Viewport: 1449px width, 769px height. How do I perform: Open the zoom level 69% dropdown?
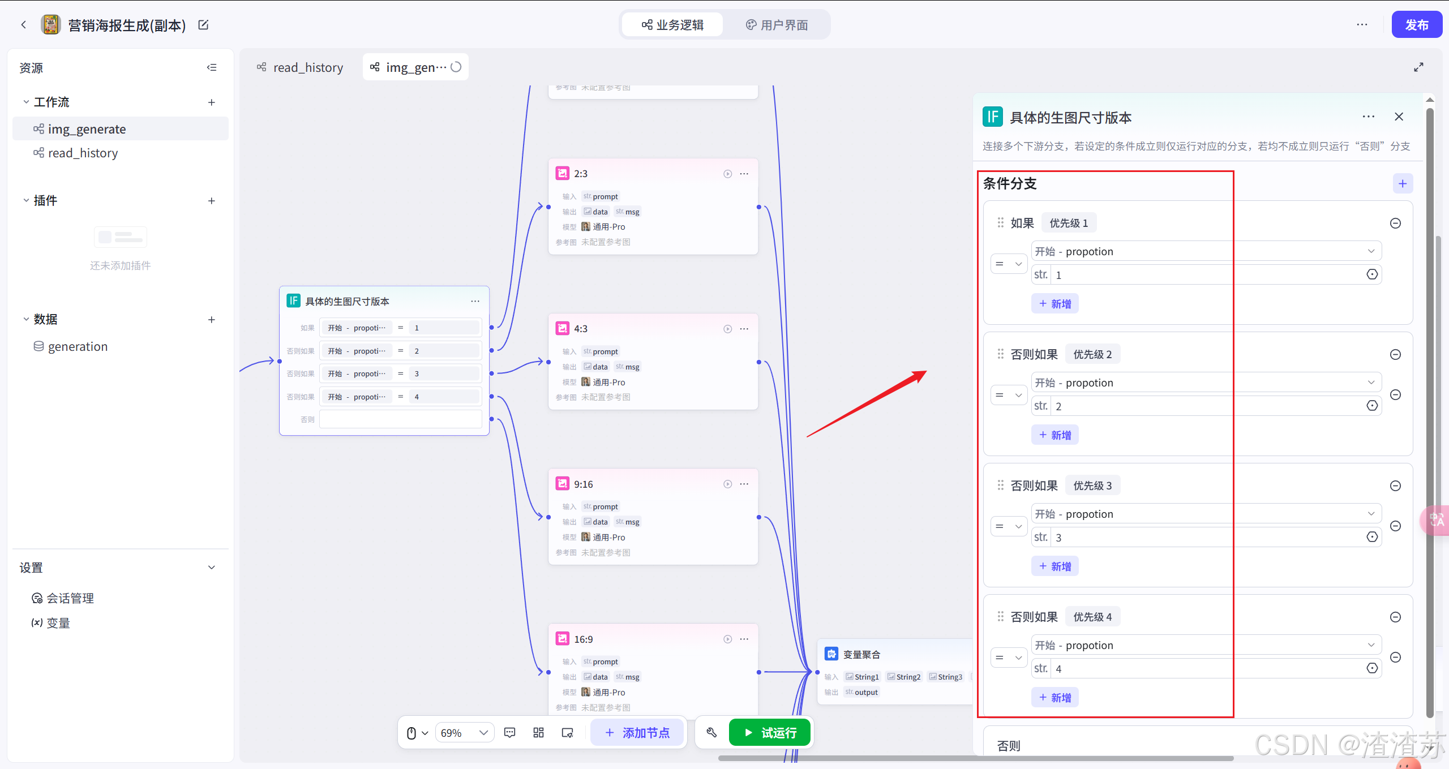[x=464, y=733]
